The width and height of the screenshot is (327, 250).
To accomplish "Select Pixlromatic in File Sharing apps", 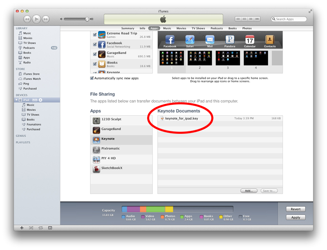I will pyautogui.click(x=121, y=150).
